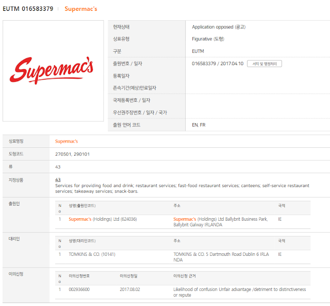Click the 서지 및 행정처리 button

265,64
